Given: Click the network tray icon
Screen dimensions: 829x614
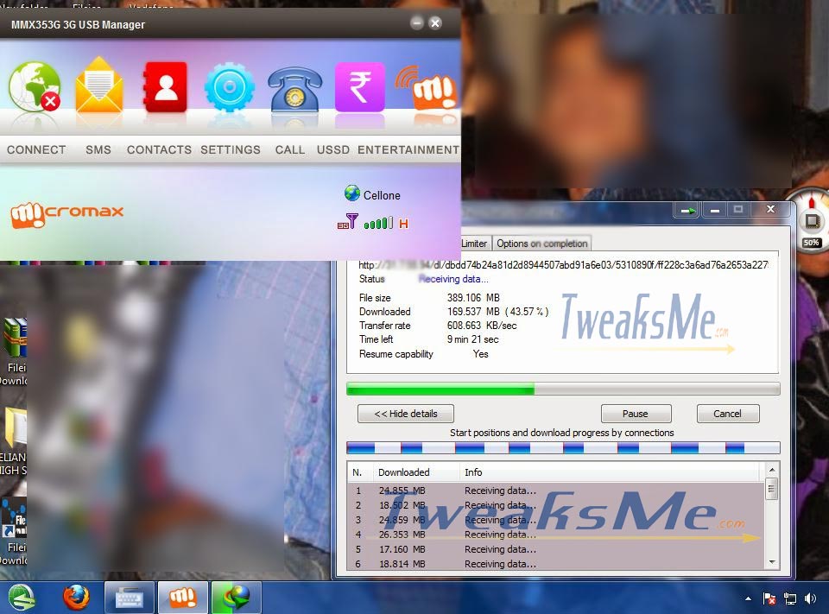Looking at the screenshot, I should [790, 598].
